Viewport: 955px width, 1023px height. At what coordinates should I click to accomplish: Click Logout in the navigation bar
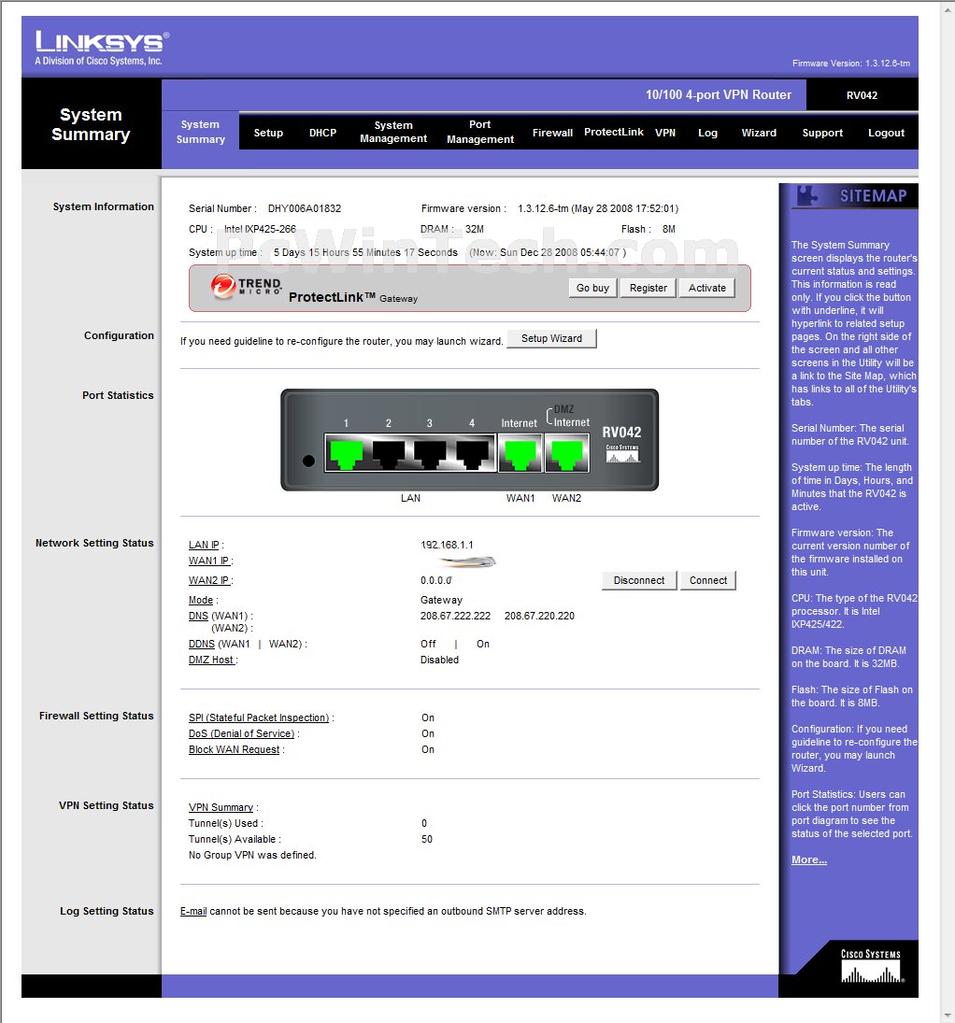(x=886, y=133)
